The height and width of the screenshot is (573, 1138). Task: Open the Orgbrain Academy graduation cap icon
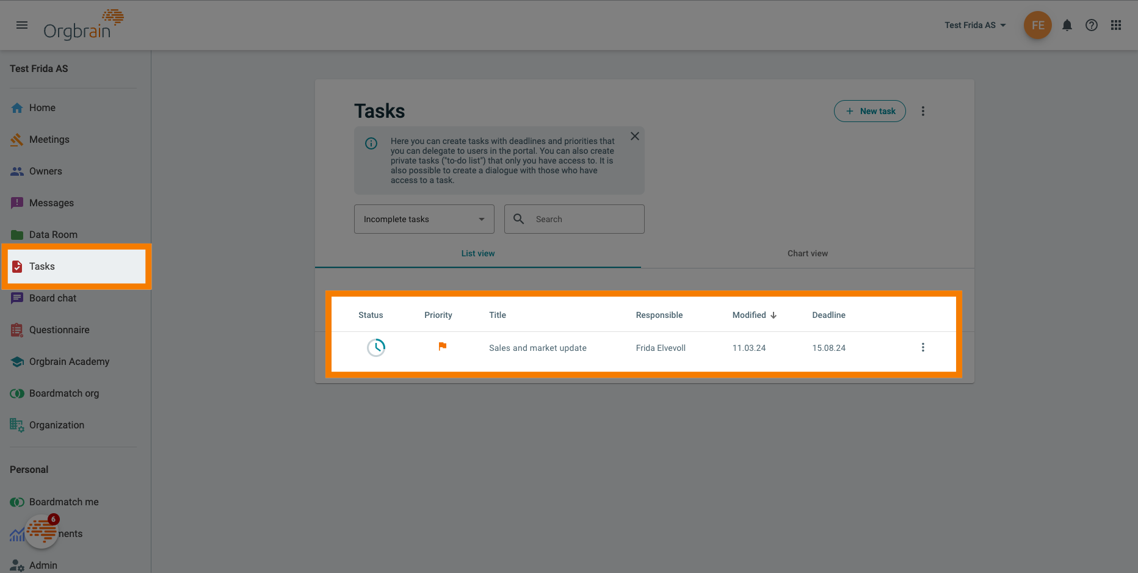pyautogui.click(x=16, y=361)
